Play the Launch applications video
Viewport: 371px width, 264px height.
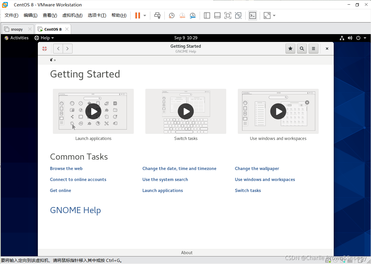[93, 111]
